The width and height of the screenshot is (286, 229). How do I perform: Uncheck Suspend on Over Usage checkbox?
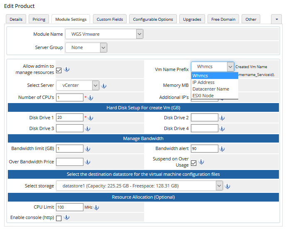click(194, 163)
